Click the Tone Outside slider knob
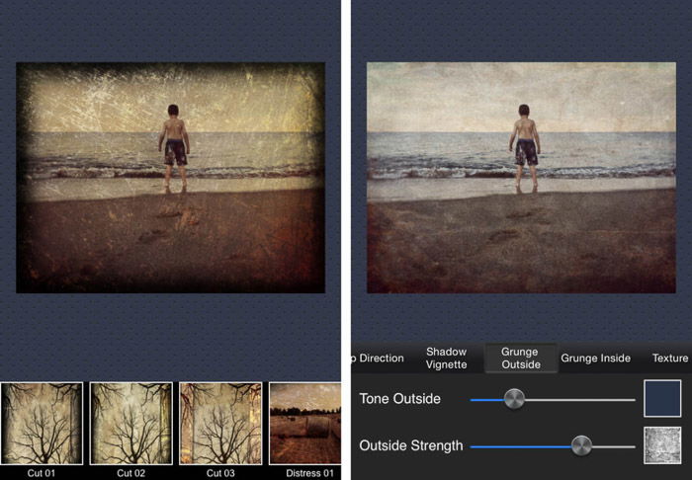This screenshot has height=480, width=692. pyautogui.click(x=514, y=399)
